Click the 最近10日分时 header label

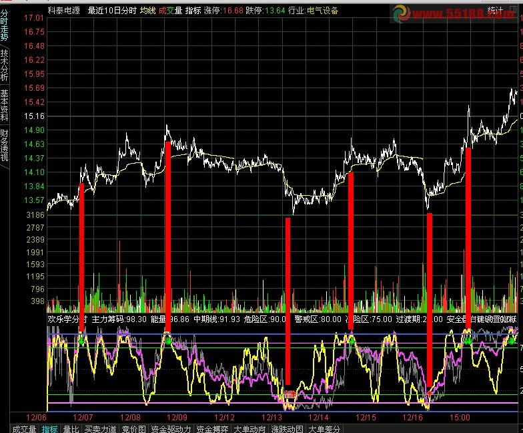(112, 11)
